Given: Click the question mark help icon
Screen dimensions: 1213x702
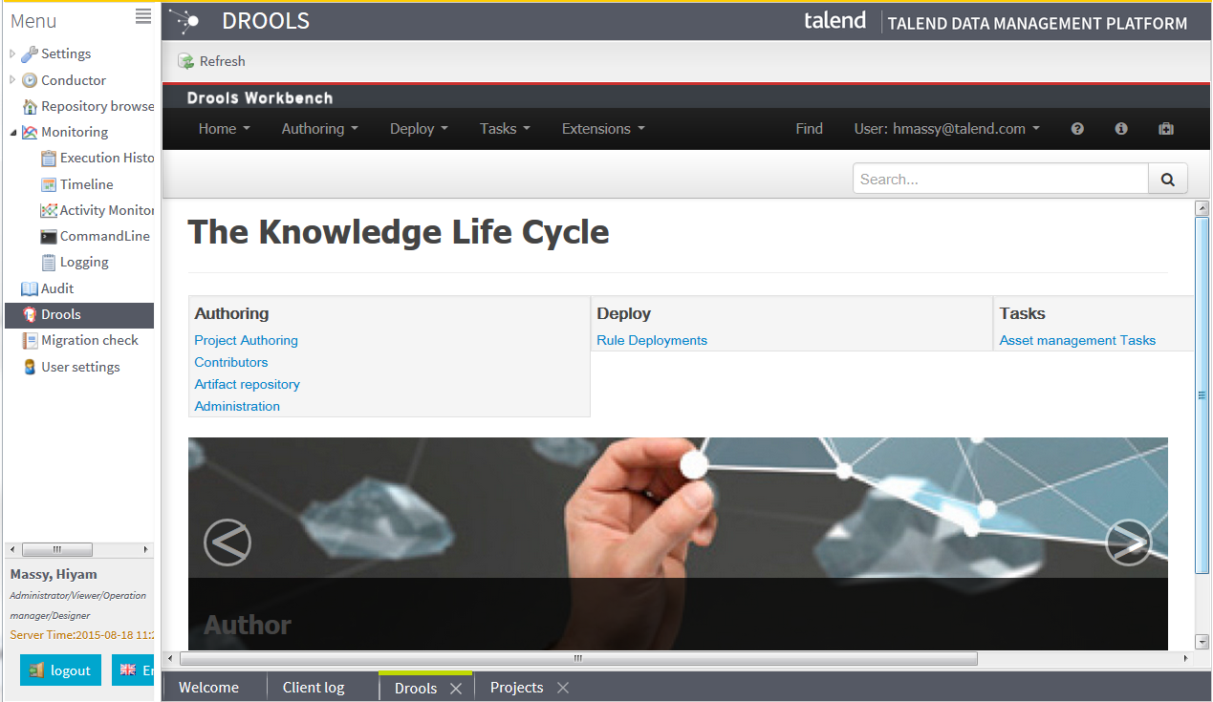Looking at the screenshot, I should pos(1077,129).
